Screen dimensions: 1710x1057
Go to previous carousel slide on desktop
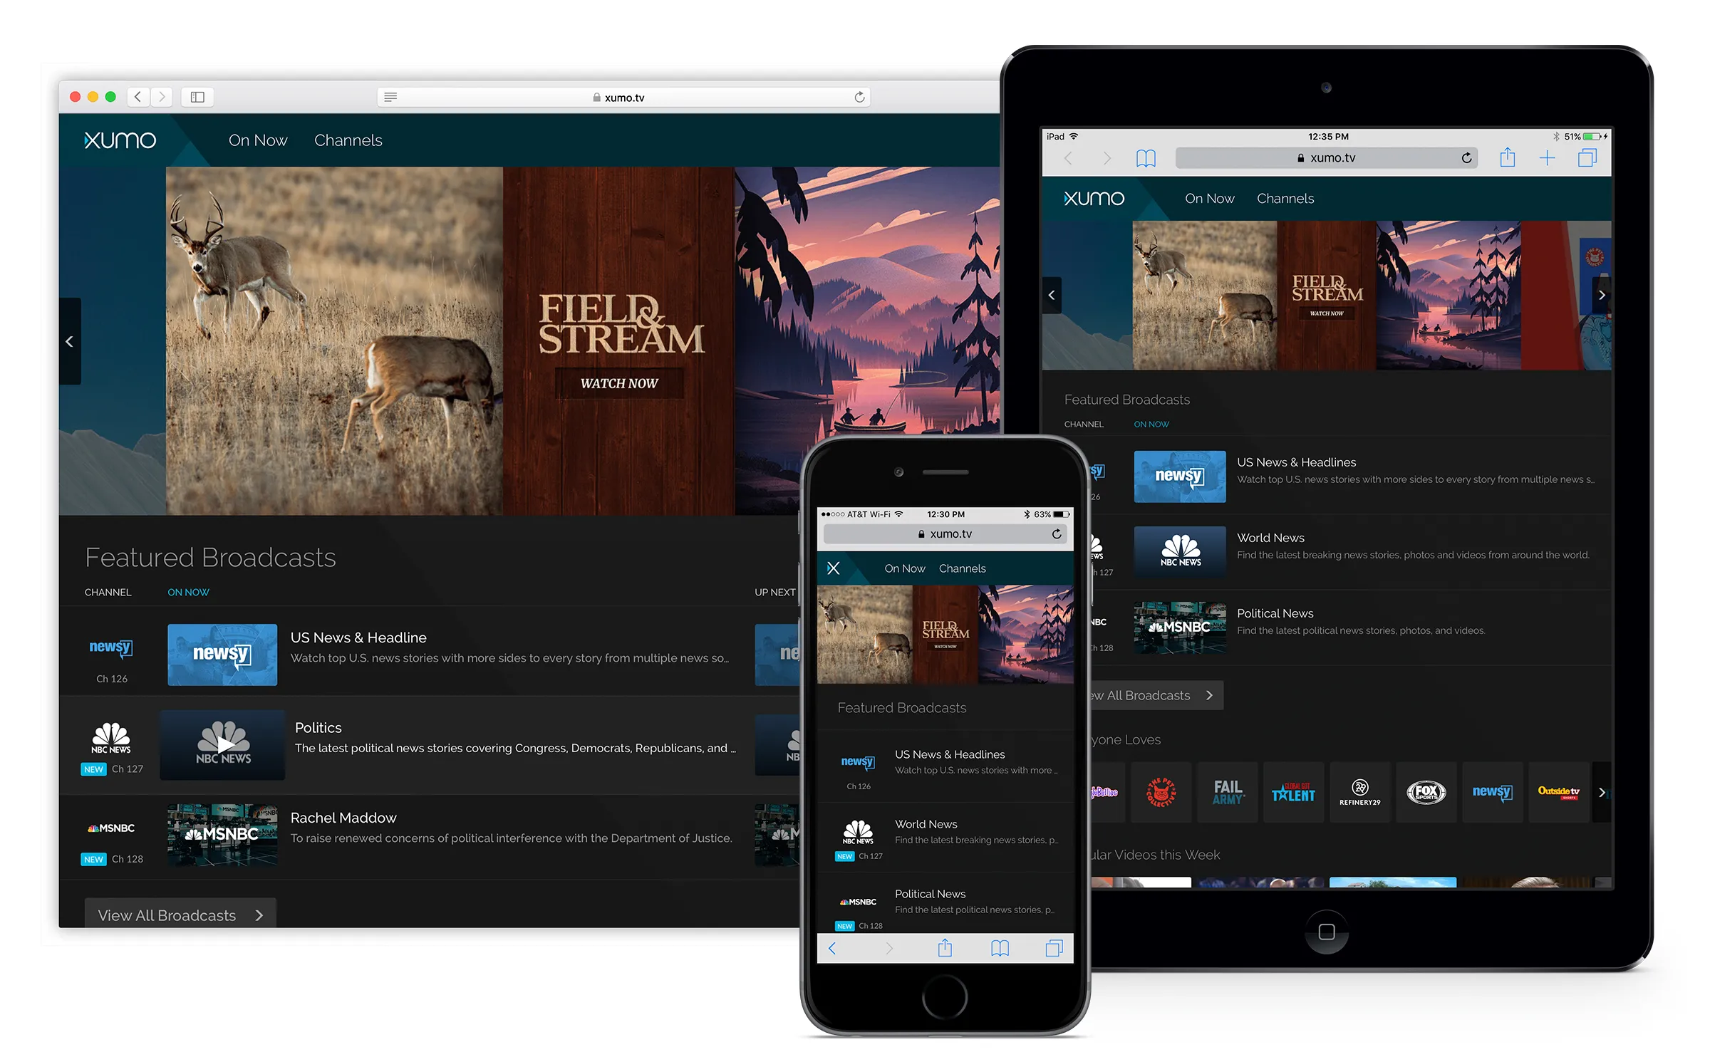[70, 341]
